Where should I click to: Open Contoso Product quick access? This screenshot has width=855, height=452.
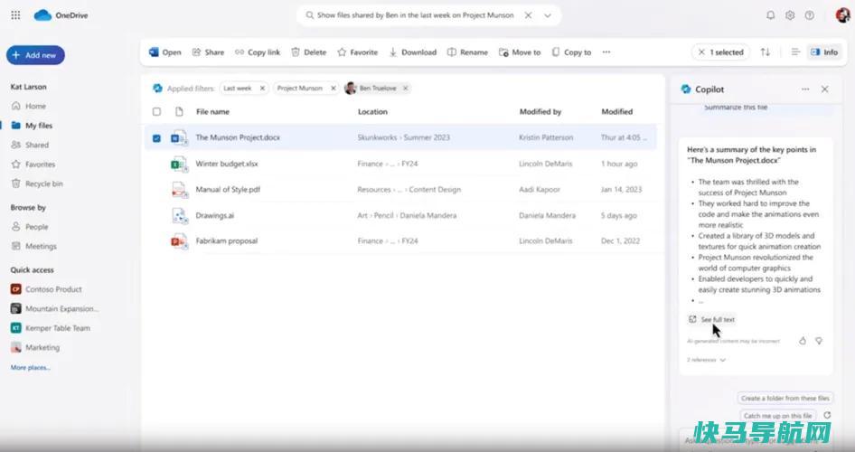pos(46,289)
